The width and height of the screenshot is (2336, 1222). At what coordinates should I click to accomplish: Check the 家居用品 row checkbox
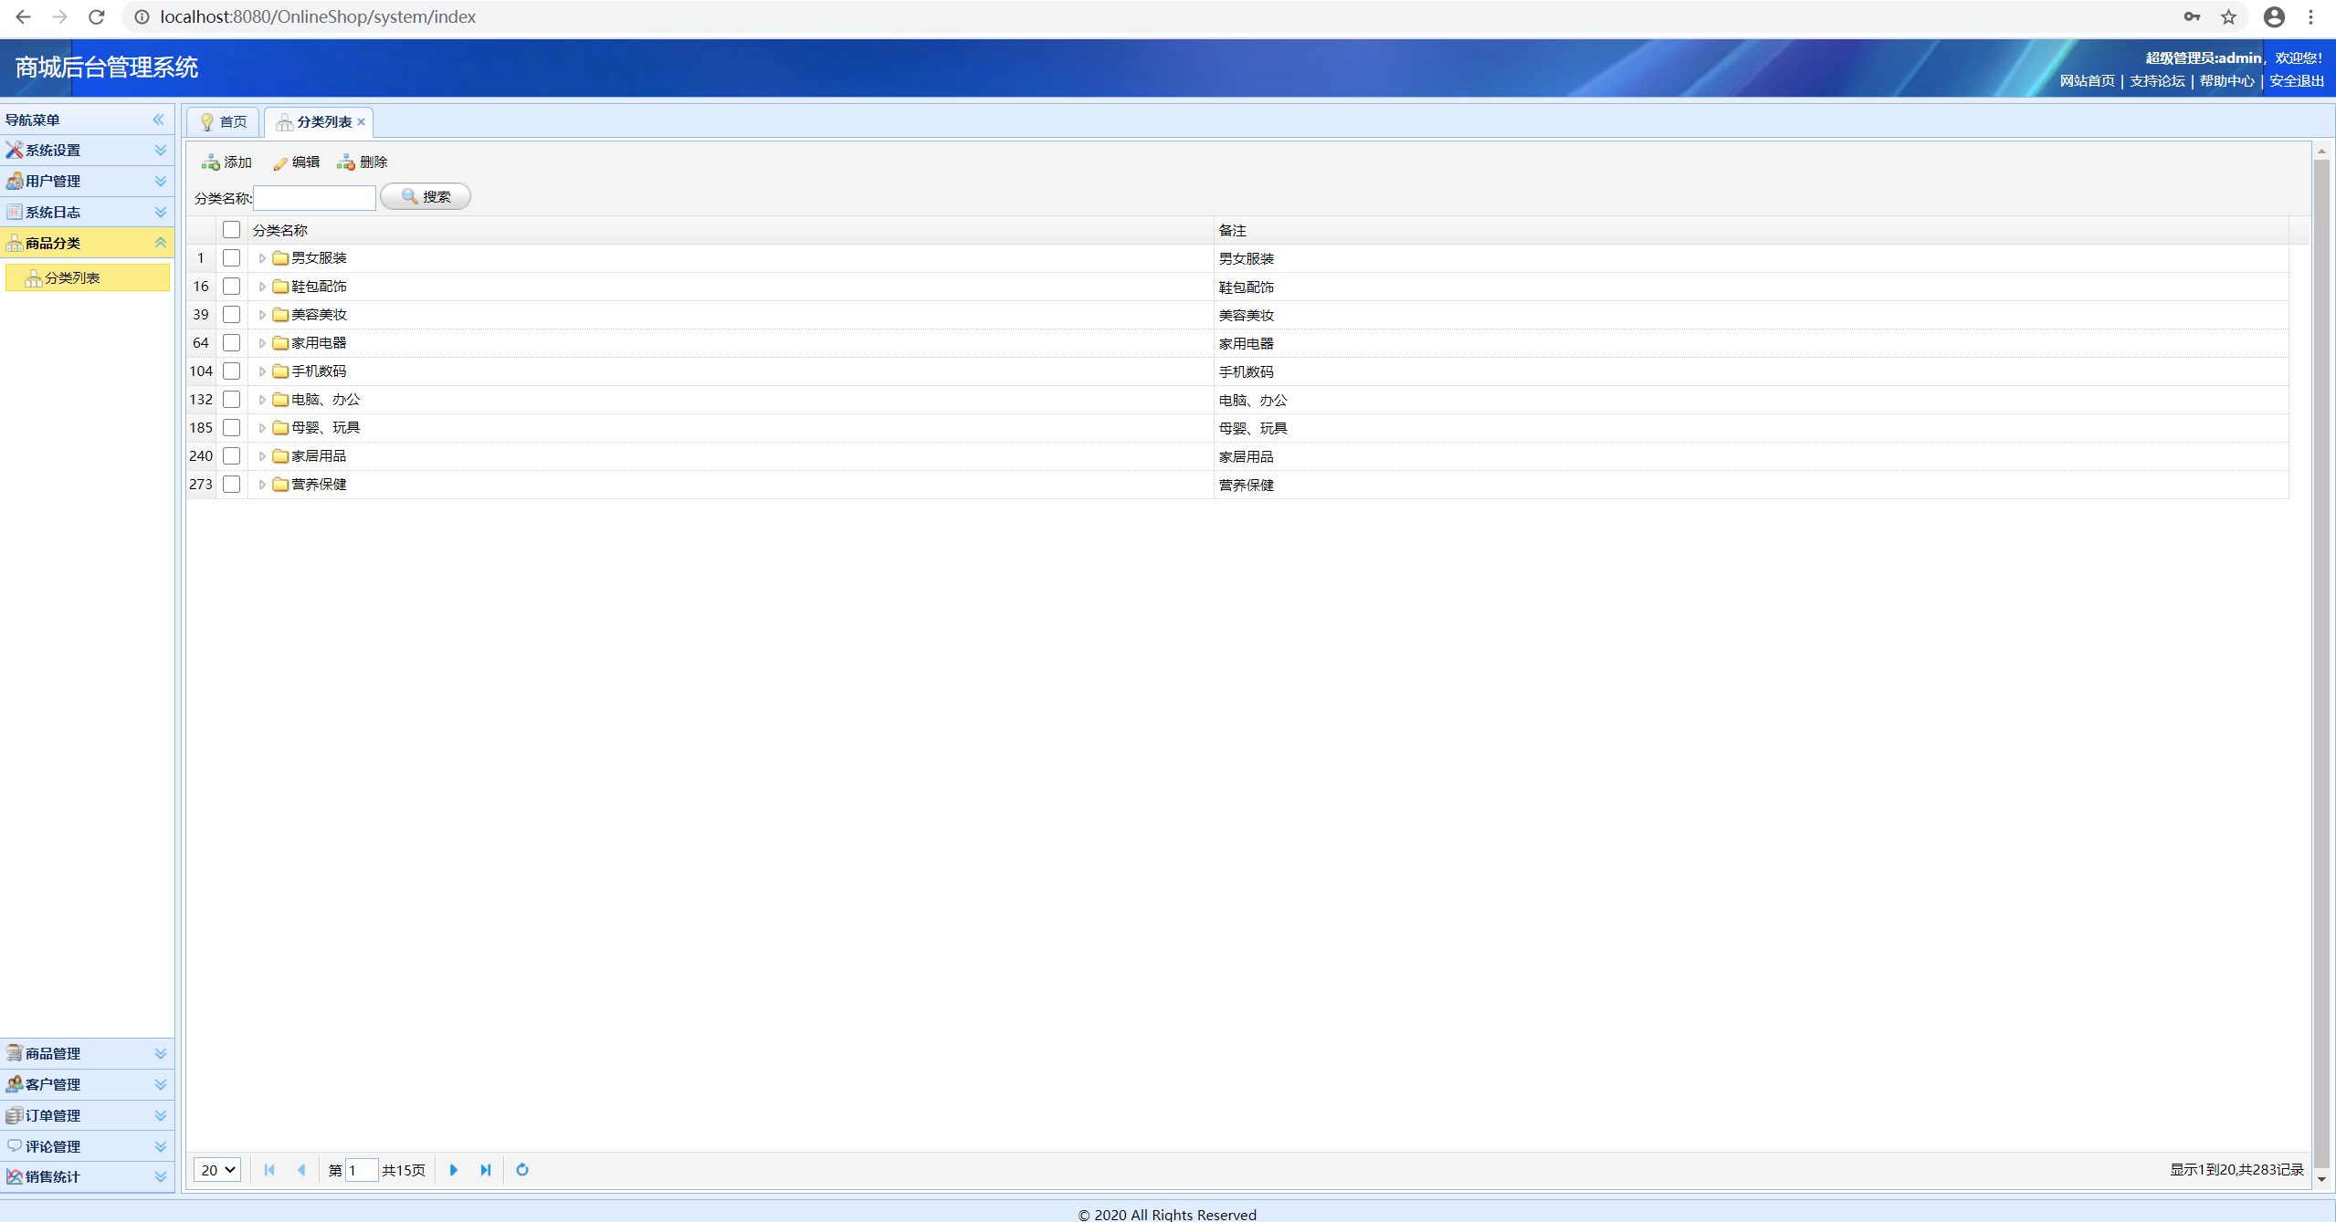[x=231, y=456]
